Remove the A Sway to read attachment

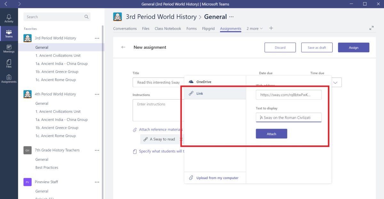tap(181, 139)
